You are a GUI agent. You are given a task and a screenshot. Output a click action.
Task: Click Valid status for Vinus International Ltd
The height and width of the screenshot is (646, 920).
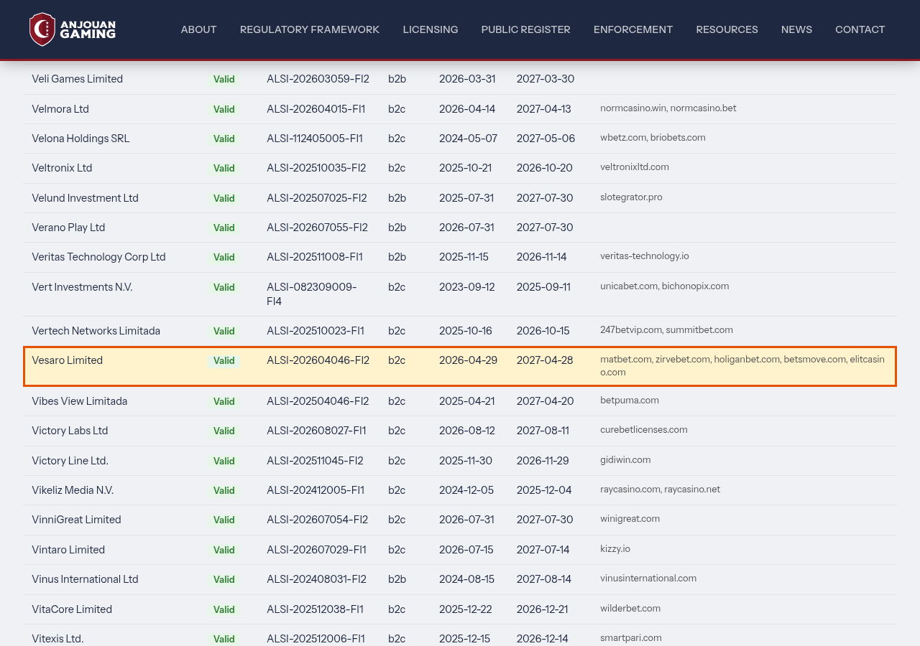(224, 580)
